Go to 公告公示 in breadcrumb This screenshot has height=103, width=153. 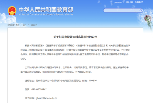tap(34, 25)
